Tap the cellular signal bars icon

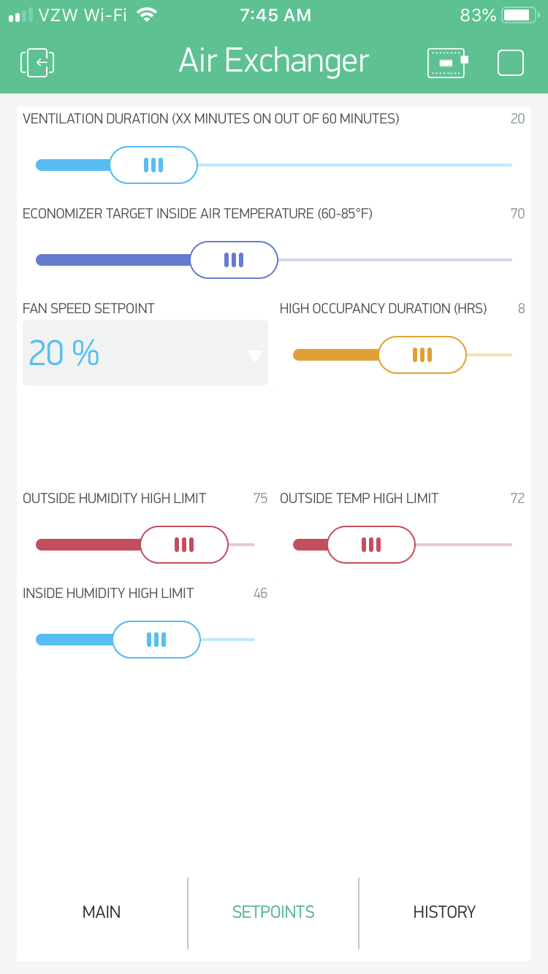click(x=20, y=15)
